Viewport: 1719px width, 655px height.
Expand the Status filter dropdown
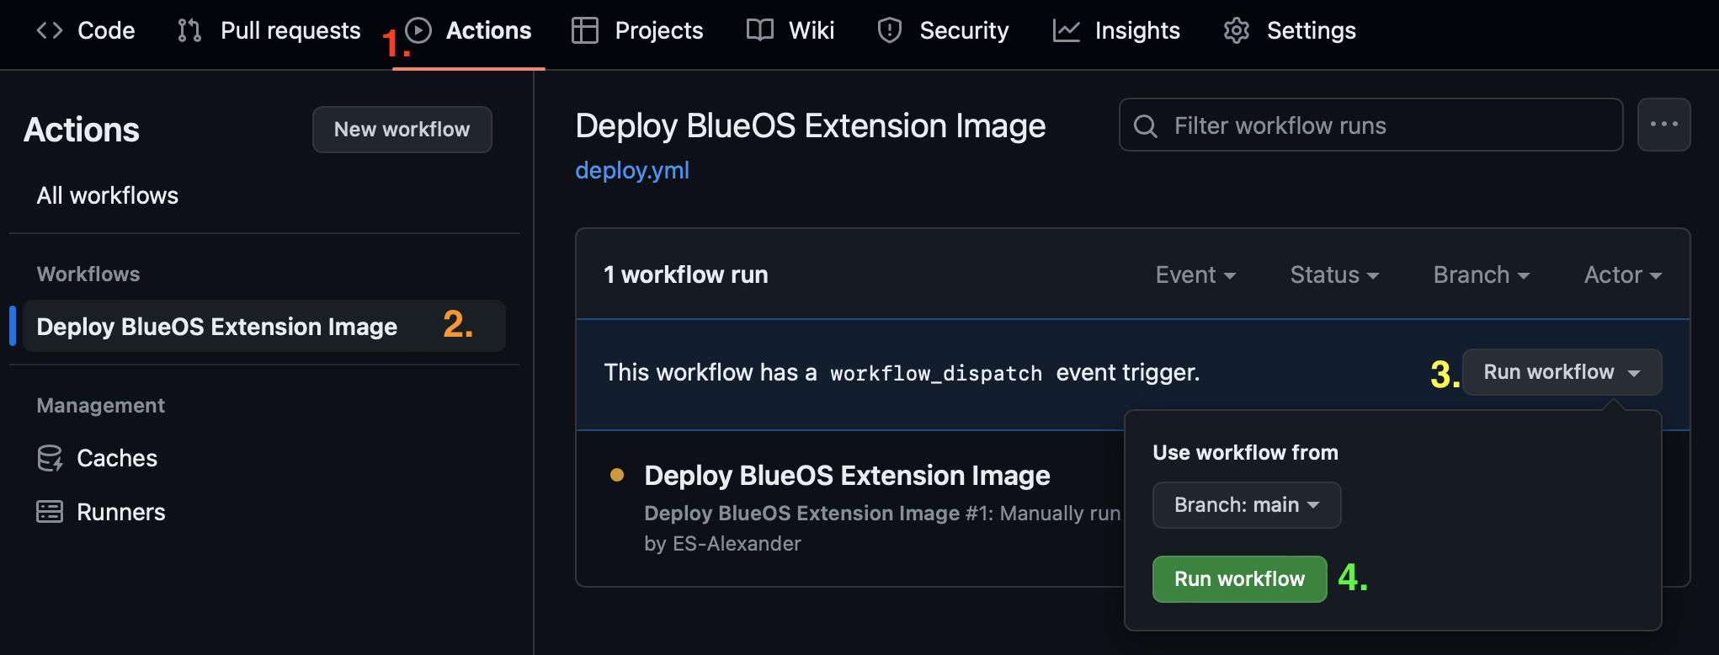click(1334, 274)
